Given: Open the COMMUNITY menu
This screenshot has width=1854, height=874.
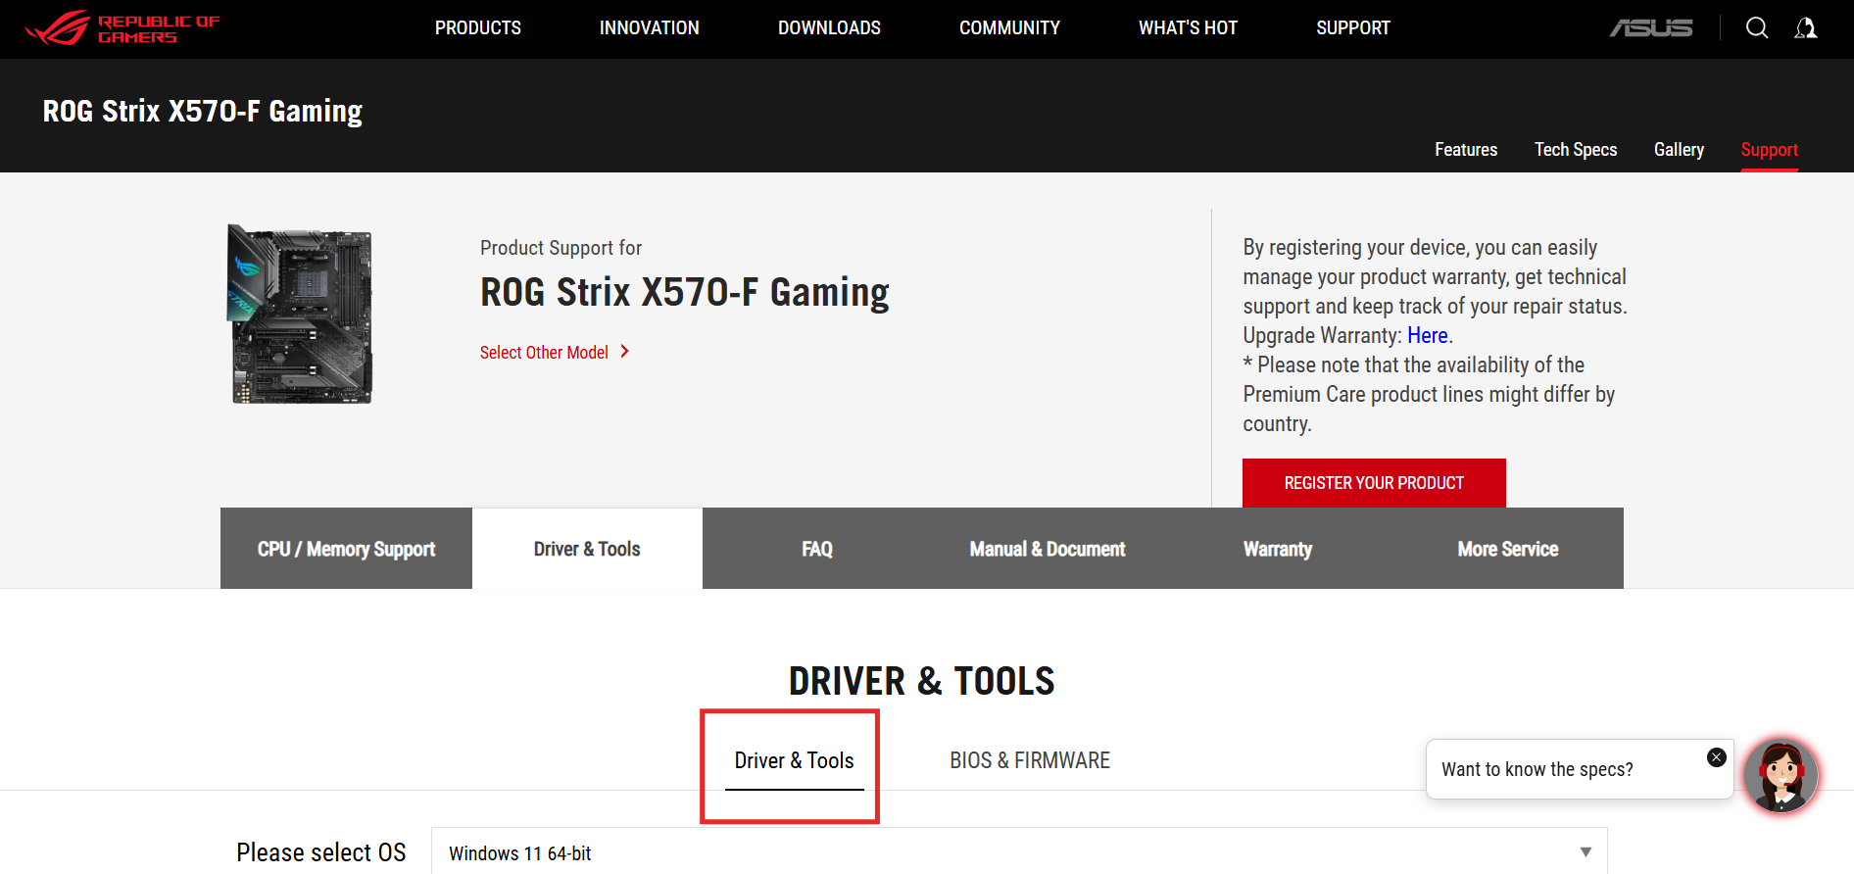Looking at the screenshot, I should pos(1009,28).
